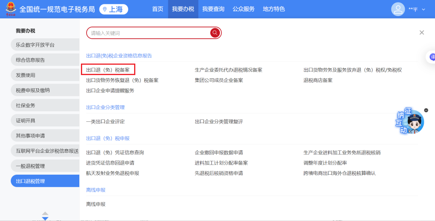Viewport: 435px width, 221px height.
Task: Open the user account dropdown arrow
Action: tap(423, 9)
